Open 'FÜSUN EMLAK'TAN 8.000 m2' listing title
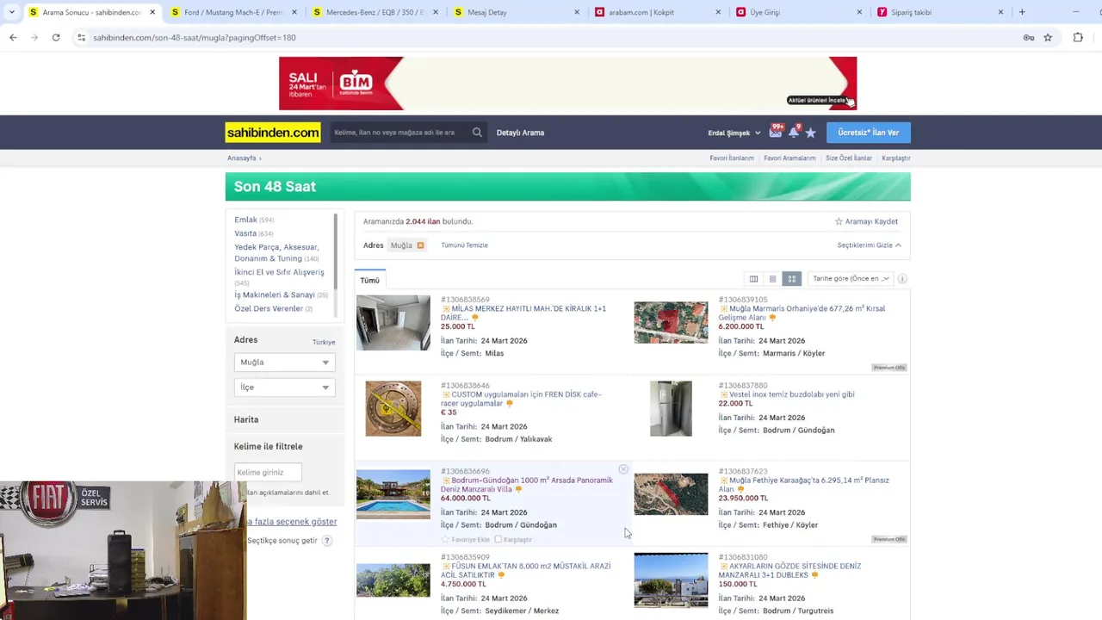This screenshot has width=1102, height=620. pos(525,571)
